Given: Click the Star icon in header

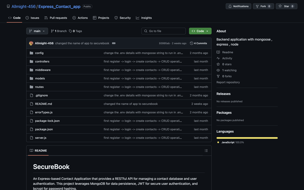Looking at the screenshot, I should tap(280, 6).
